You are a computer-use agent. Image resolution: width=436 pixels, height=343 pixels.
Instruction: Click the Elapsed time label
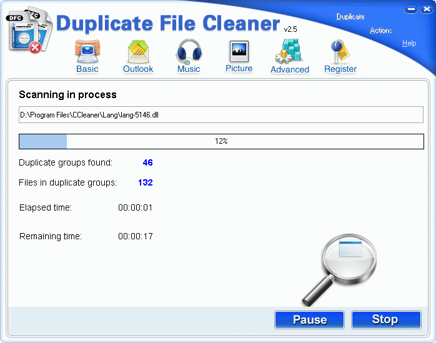(x=46, y=208)
